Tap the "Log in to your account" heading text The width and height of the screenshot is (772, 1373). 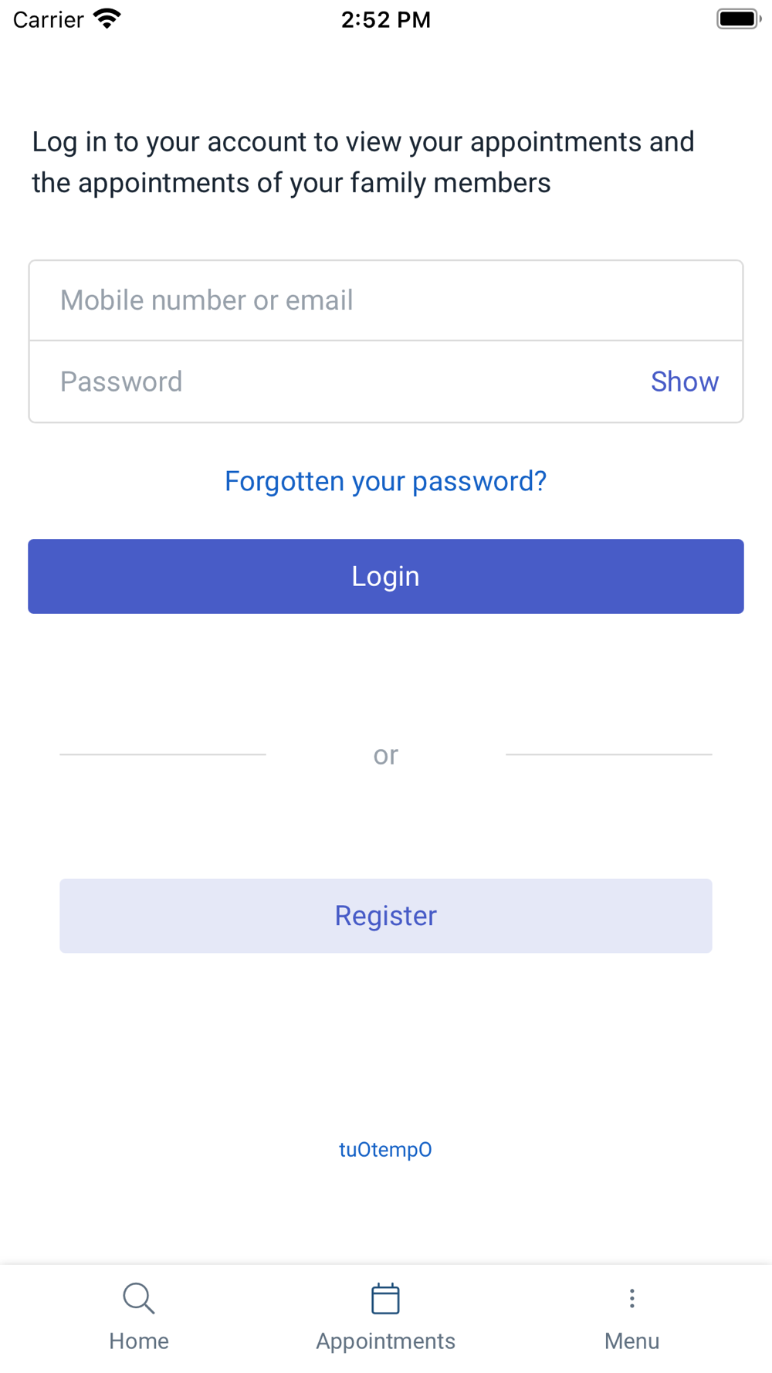coord(363,162)
